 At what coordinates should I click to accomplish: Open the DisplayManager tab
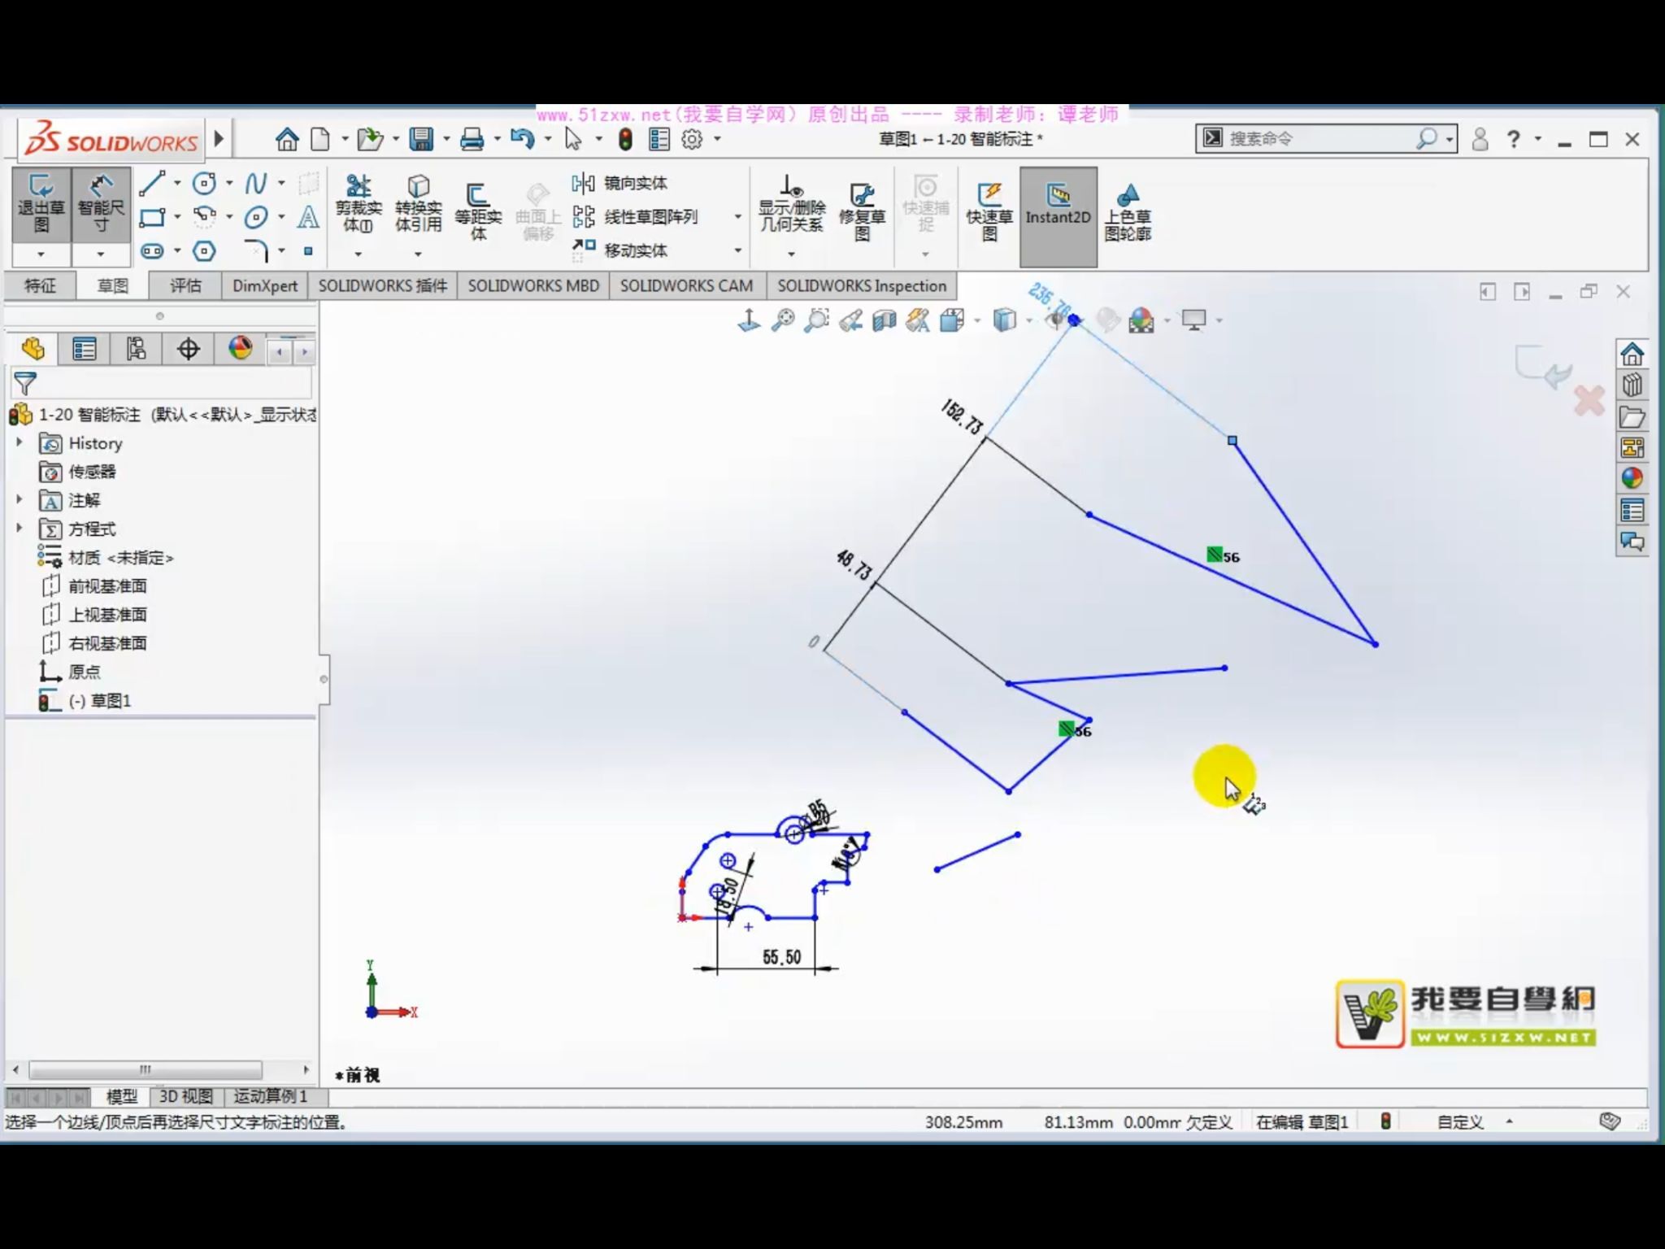pyautogui.click(x=240, y=349)
